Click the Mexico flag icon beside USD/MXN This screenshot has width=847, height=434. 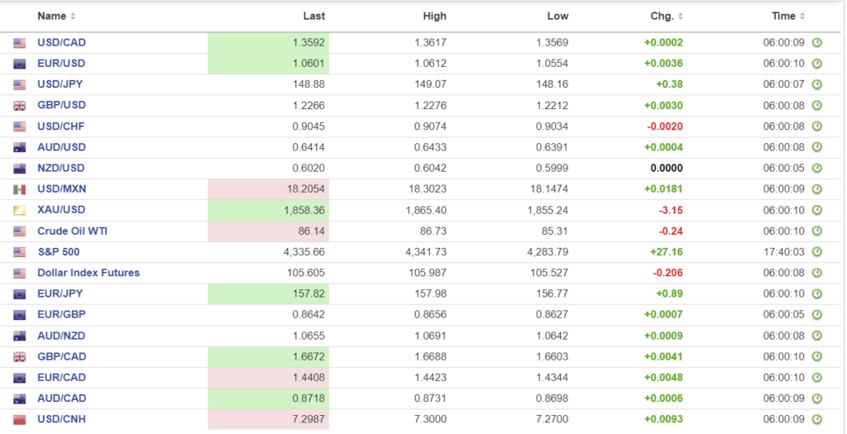[x=20, y=189]
